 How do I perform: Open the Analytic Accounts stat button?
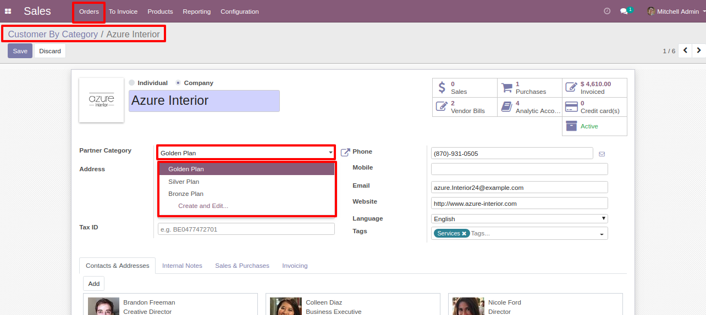[530, 107]
